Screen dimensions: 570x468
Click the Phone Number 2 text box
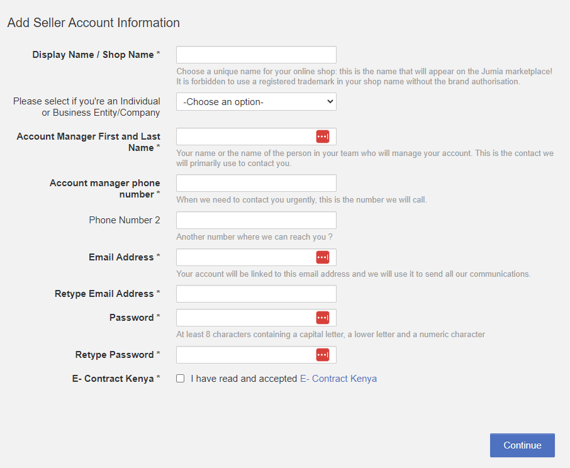[256, 220]
